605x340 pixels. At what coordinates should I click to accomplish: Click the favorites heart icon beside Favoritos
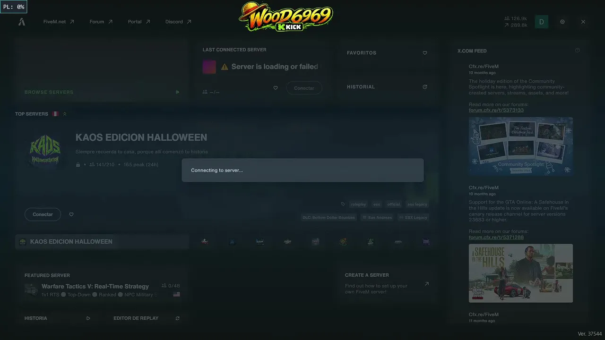pos(425,53)
